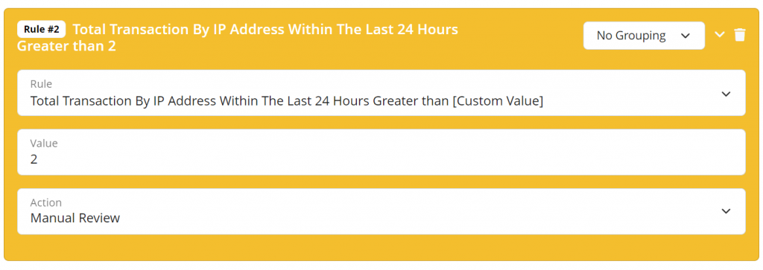This screenshot has width=763, height=270.
Task: Select the Manual Review action text
Action: coord(75,218)
